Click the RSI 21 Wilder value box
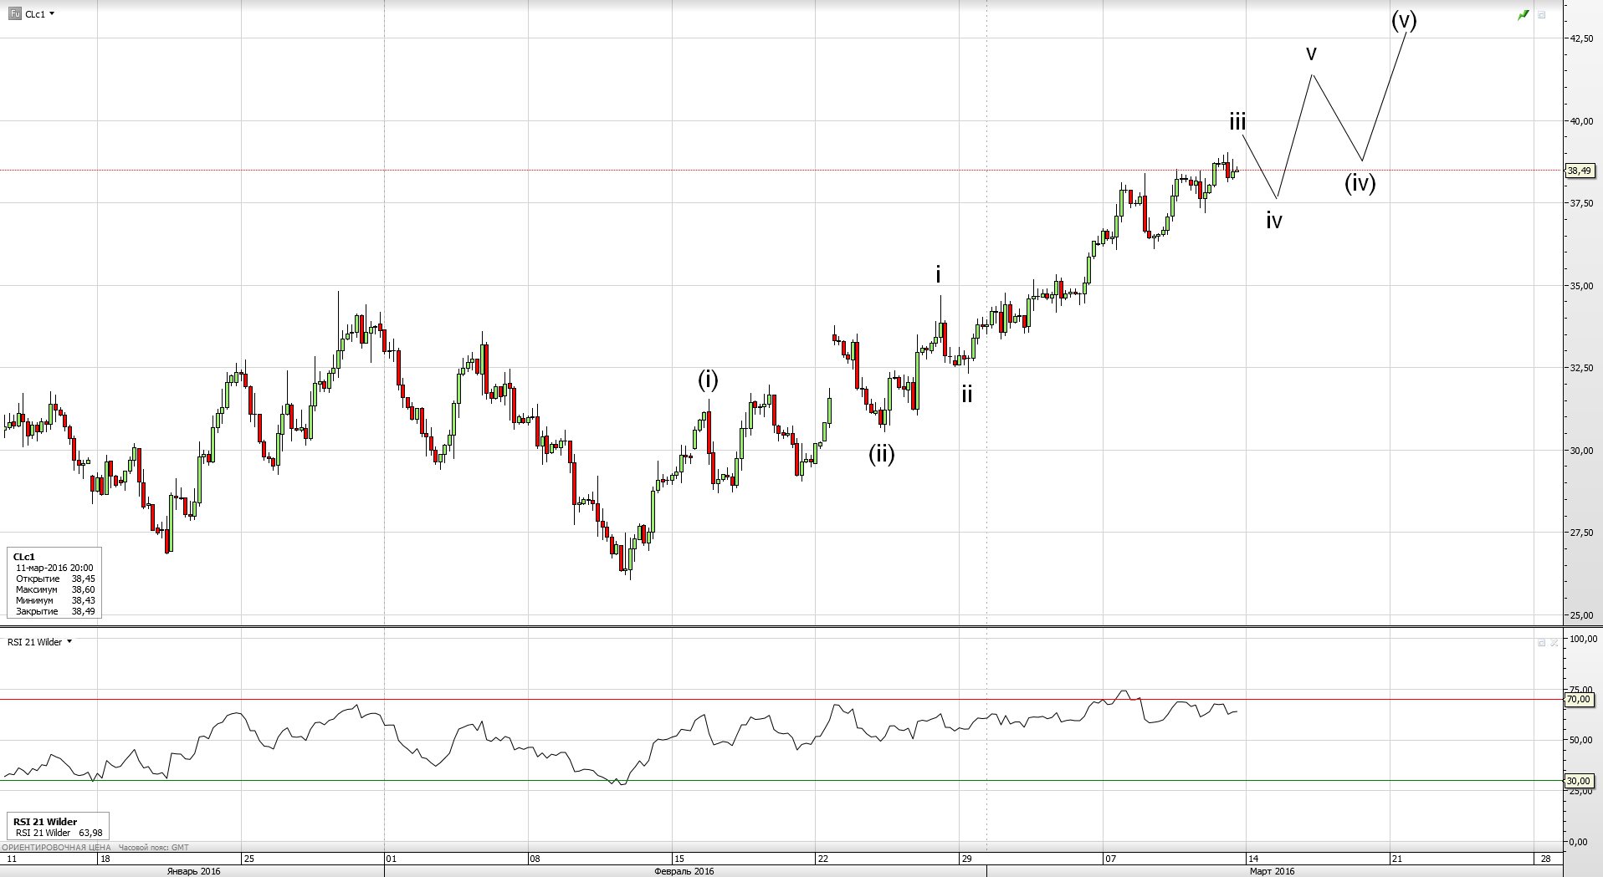 point(58,827)
